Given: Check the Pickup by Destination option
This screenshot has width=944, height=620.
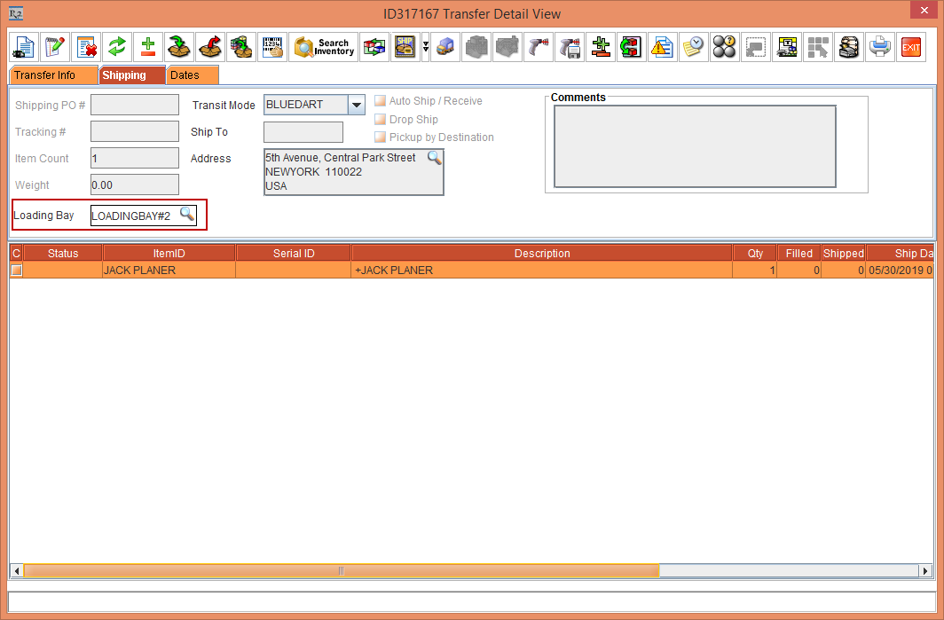Looking at the screenshot, I should pyautogui.click(x=380, y=137).
